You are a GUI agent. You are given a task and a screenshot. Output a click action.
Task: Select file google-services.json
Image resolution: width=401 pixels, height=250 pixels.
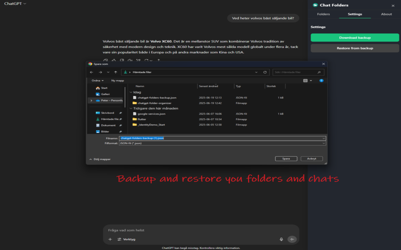151,114
